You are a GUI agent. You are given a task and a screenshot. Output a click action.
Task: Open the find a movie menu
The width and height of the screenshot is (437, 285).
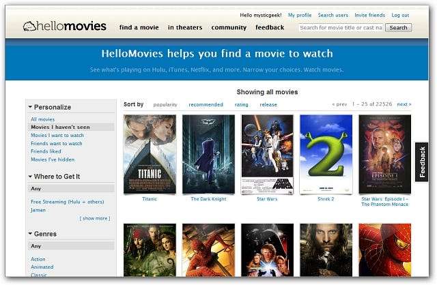pyautogui.click(x=139, y=27)
